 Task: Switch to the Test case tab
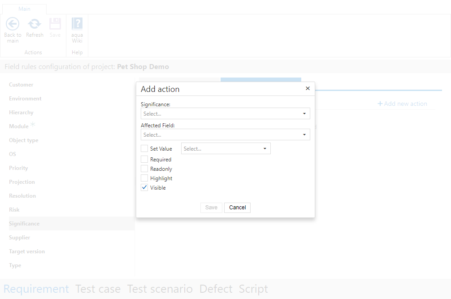[x=98, y=289]
